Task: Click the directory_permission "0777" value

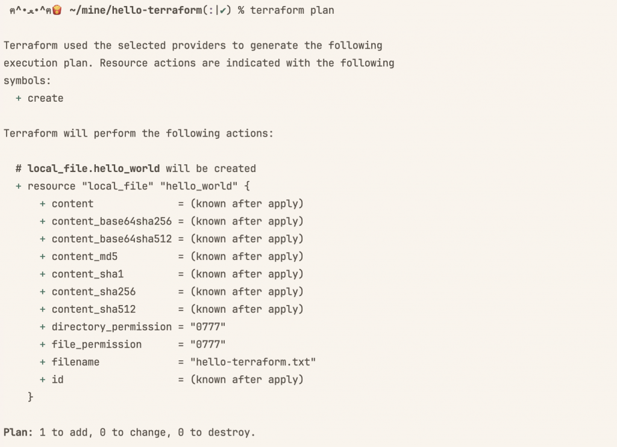Action: coord(208,327)
